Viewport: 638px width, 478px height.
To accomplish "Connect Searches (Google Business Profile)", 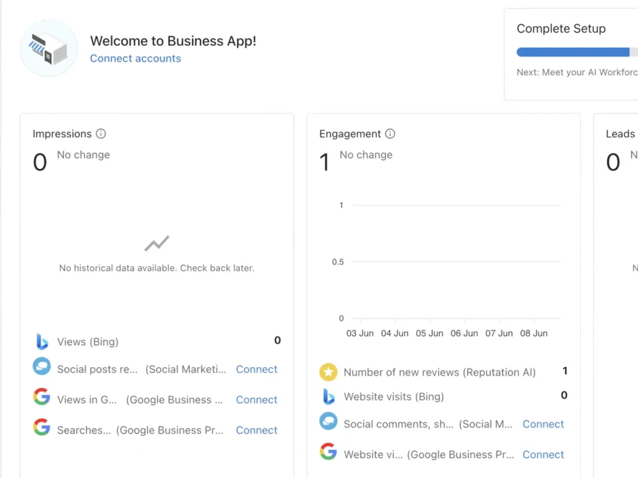I will pyautogui.click(x=257, y=430).
